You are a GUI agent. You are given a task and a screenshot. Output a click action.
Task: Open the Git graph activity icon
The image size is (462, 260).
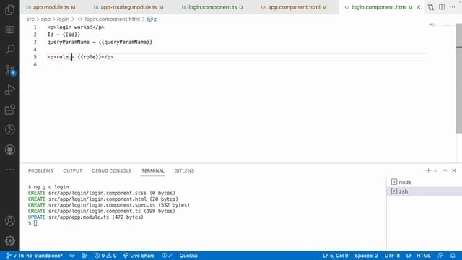[x=9, y=130]
